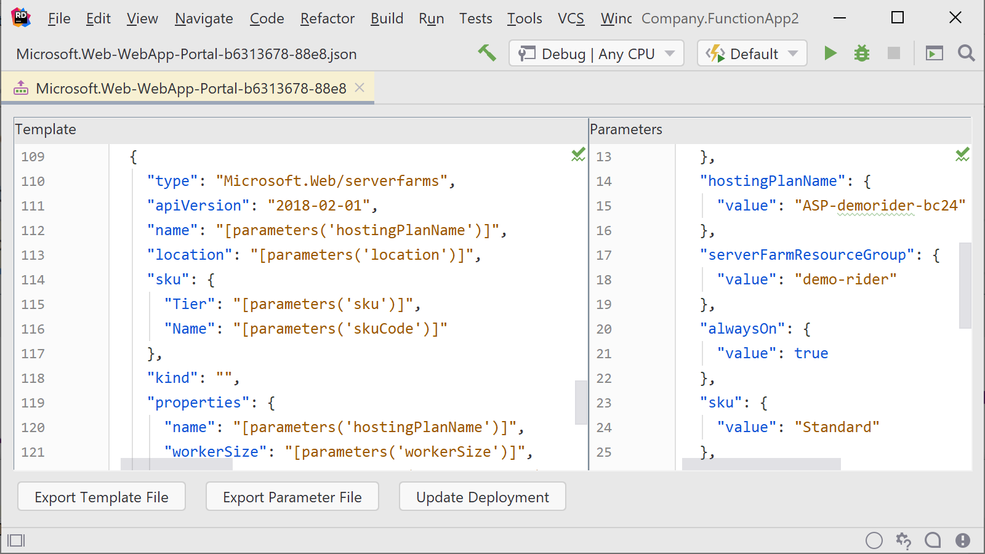The image size is (985, 554).
Task: Open the File menu
Action: 59,18
